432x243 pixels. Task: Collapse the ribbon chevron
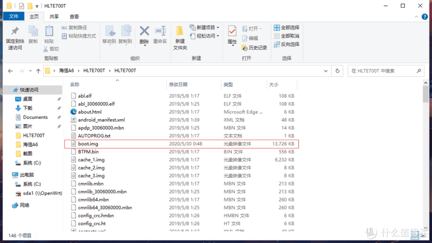click(416, 17)
